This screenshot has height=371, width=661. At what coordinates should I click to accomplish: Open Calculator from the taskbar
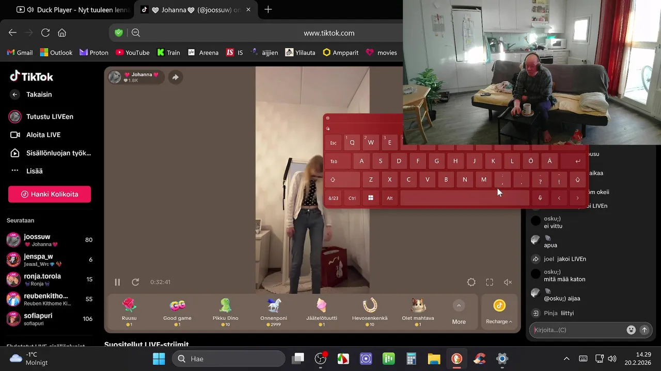pos(411,359)
